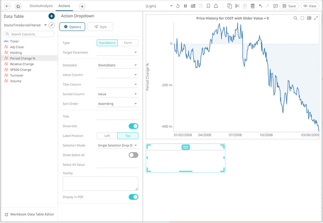Click the Save button
This screenshot has height=223, width=323.
click(289, 6)
